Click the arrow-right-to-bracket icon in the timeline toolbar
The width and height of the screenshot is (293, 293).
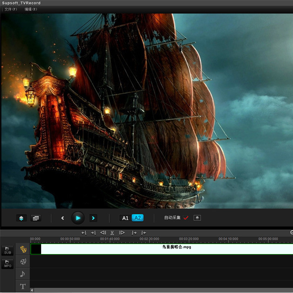(93, 233)
